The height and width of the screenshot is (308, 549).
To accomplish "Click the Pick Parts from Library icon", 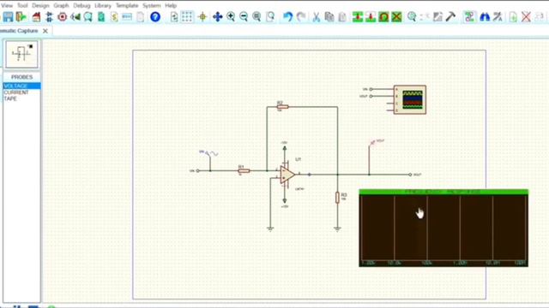I will click(412, 17).
